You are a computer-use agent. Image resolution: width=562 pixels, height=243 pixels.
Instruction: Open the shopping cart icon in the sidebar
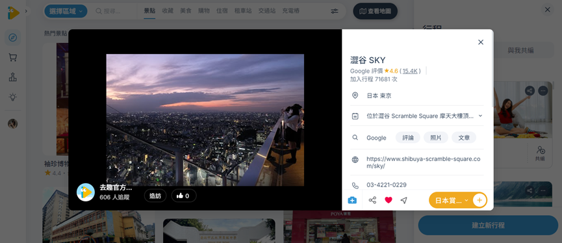pyautogui.click(x=13, y=57)
